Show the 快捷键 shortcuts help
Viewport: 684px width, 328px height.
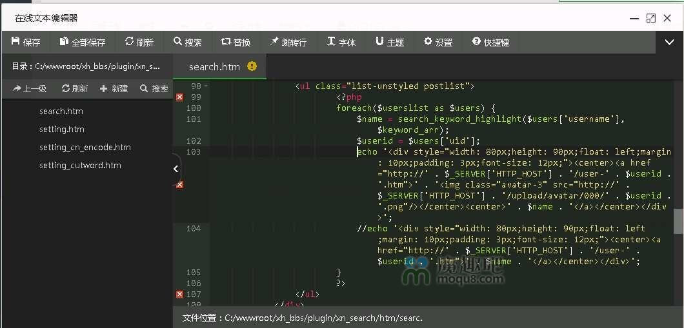pos(491,43)
